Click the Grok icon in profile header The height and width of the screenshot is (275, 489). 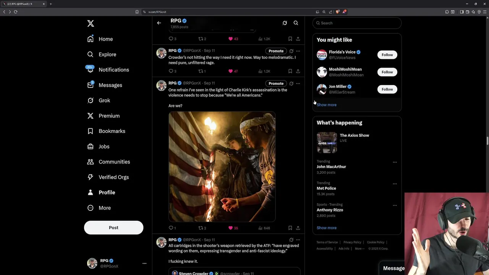pyautogui.click(x=285, y=23)
